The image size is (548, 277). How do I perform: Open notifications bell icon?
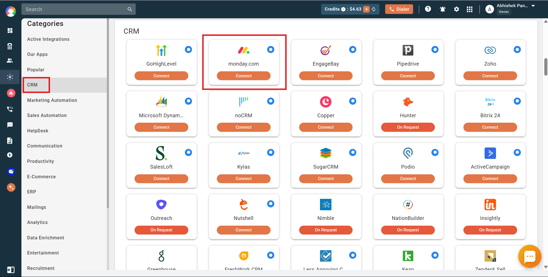[x=443, y=9]
